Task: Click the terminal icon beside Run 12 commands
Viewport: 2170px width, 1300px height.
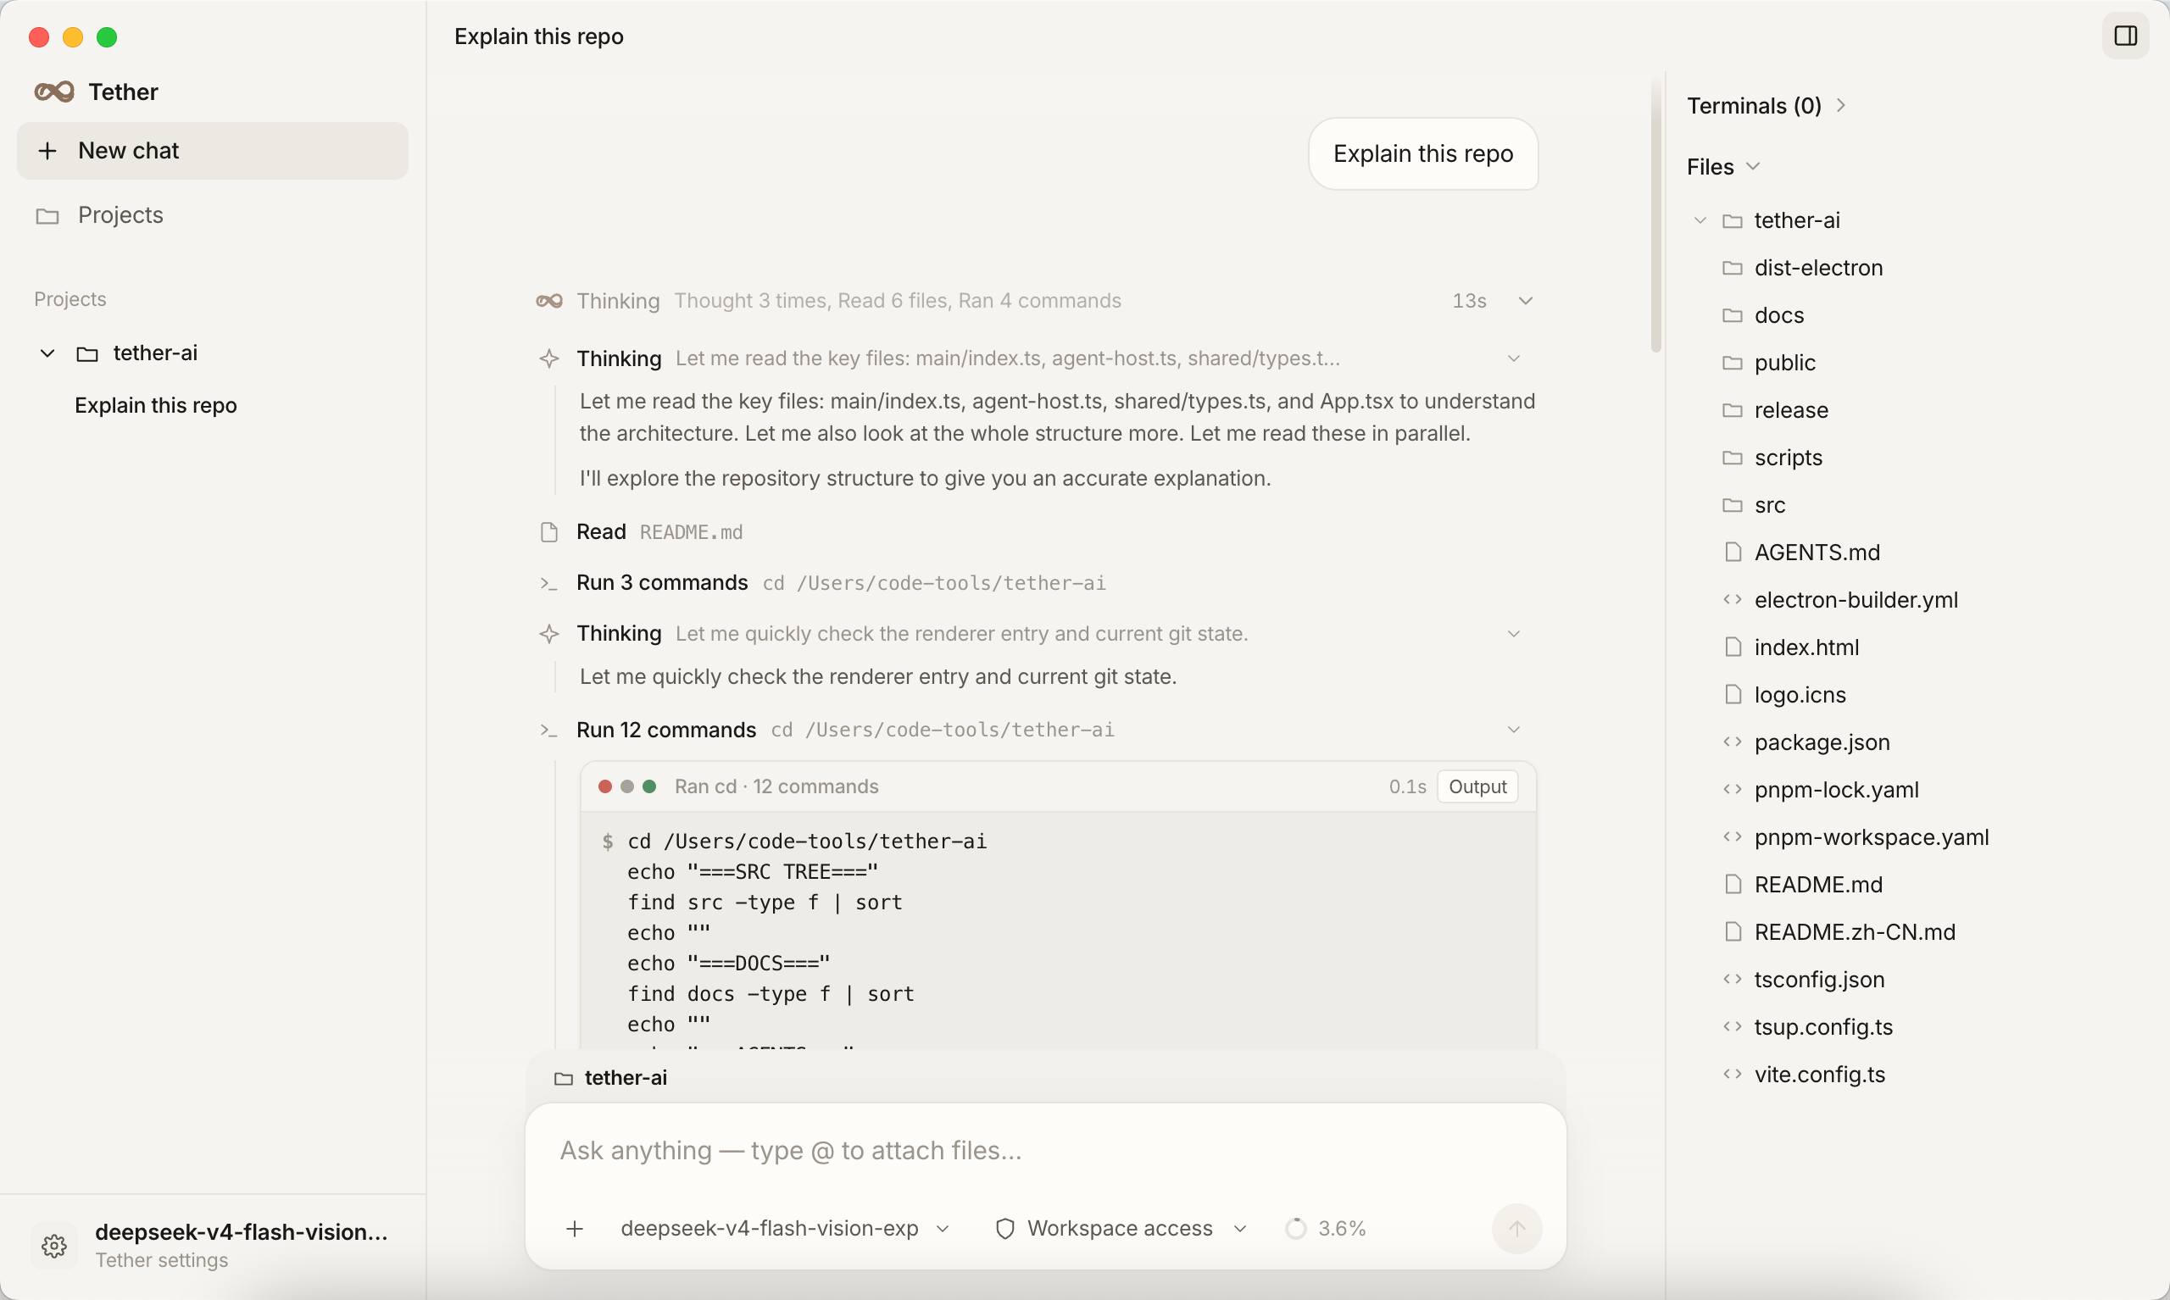Action: 549,730
